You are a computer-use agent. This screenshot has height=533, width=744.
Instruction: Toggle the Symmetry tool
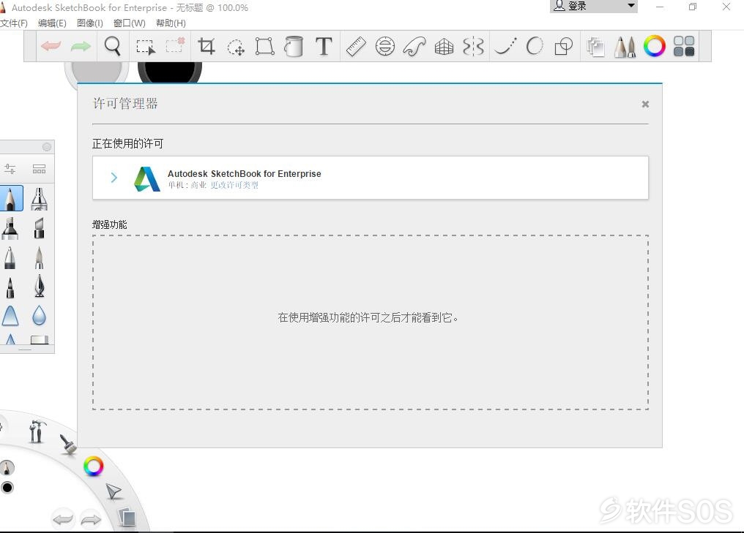473,47
